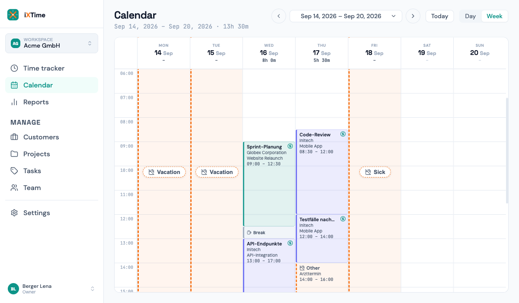This screenshot has width=519, height=303.
Task: Click the Tasks tag icon
Action: pyautogui.click(x=14, y=171)
